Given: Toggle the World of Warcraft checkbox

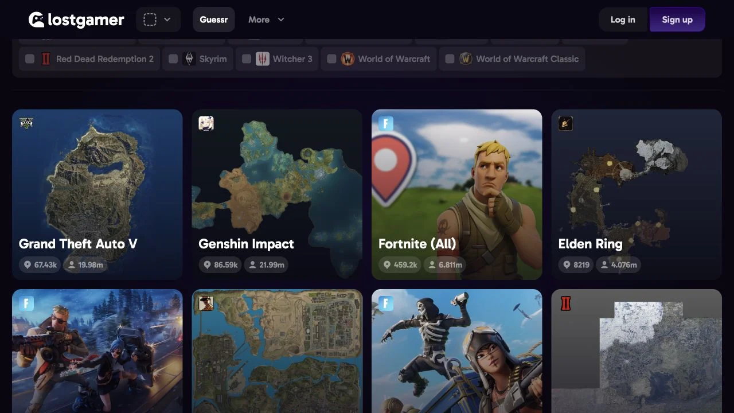Looking at the screenshot, I should (x=331, y=59).
